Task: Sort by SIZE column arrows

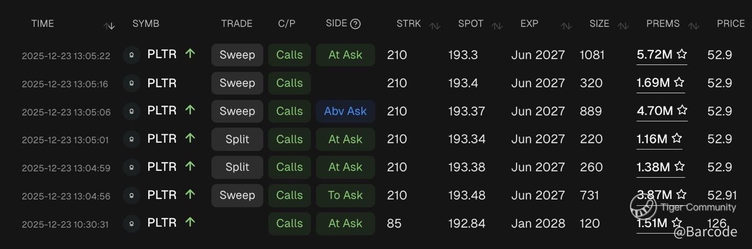Action: click(x=623, y=26)
